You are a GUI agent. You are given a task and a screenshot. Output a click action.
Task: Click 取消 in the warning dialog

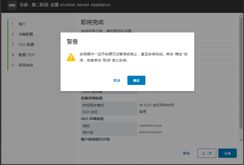pos(117,80)
